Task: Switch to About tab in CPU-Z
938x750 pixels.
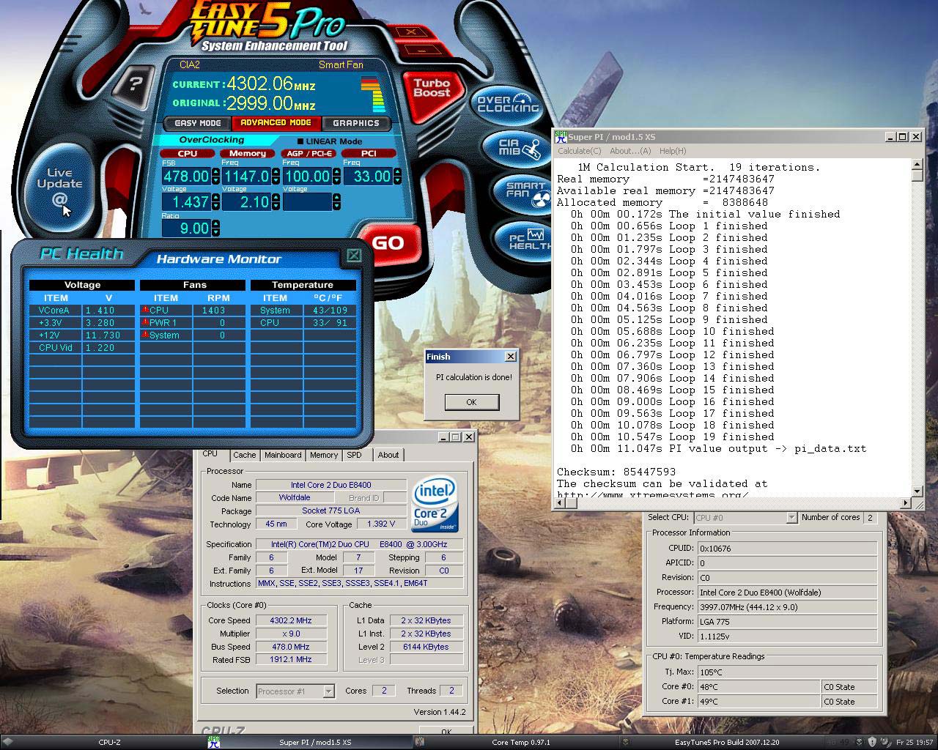Action: pyautogui.click(x=388, y=455)
